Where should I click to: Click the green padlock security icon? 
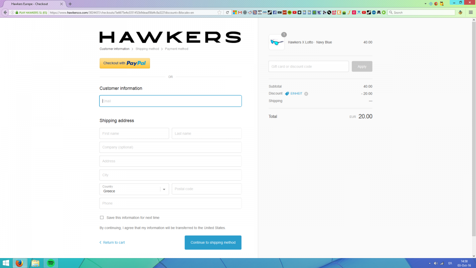pyautogui.click(x=17, y=12)
